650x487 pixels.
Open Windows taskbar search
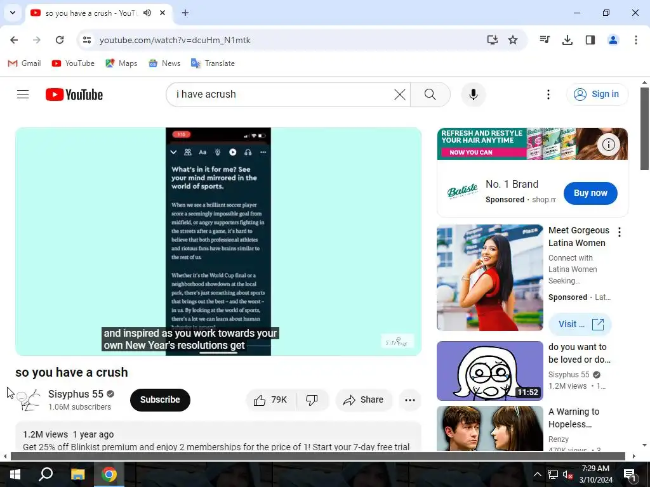[46, 474]
